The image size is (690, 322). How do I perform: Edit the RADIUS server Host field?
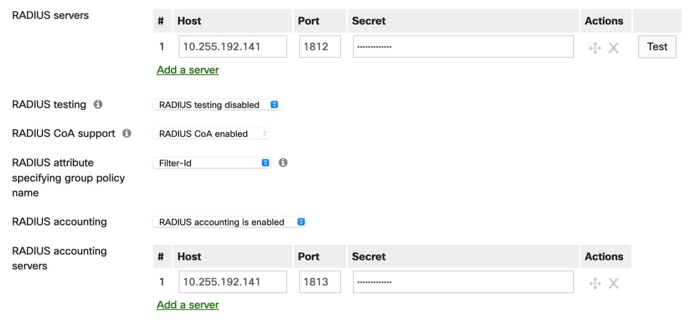[233, 46]
